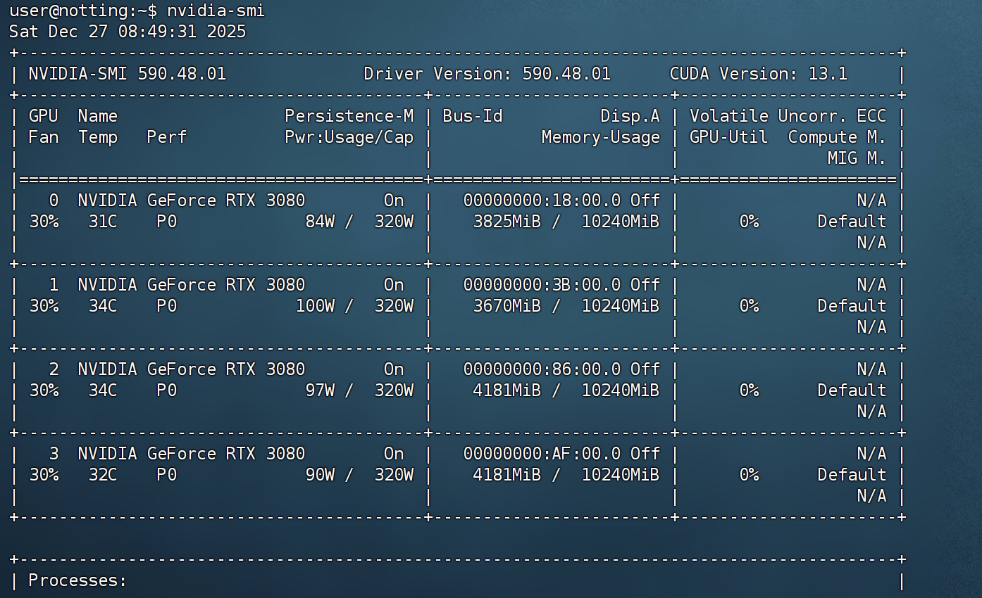Click the Bus-Id column header
The width and height of the screenshot is (982, 598).
473,116
